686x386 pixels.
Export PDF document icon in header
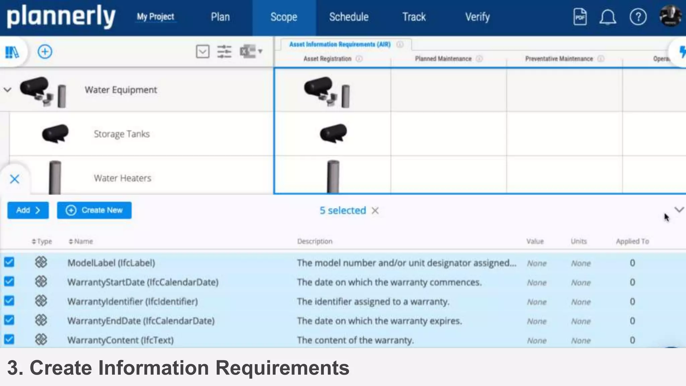tap(580, 17)
